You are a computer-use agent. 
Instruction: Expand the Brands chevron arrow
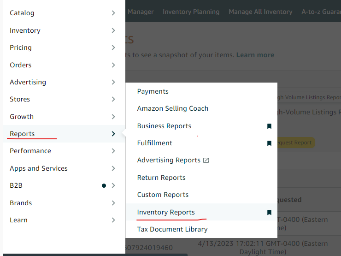pos(113,203)
